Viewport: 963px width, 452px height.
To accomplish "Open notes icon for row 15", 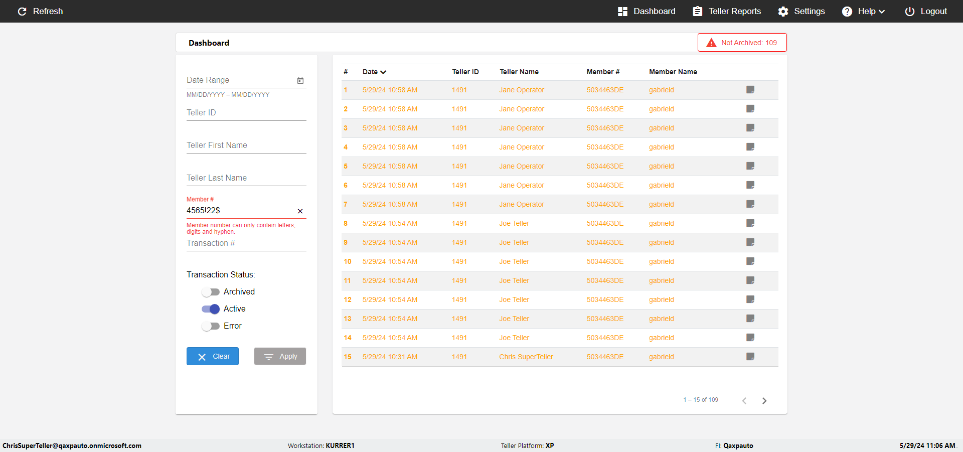I will [x=750, y=357].
